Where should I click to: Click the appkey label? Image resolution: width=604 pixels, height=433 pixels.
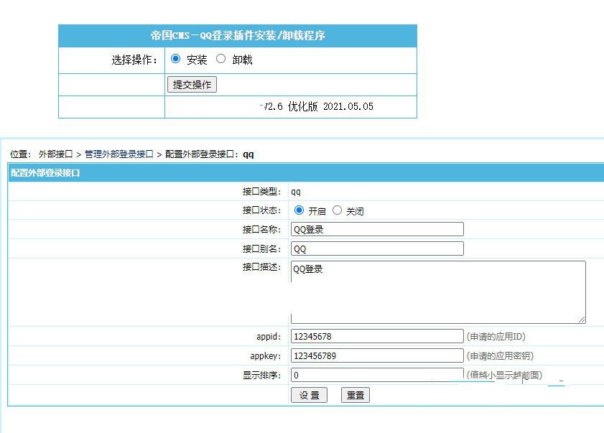(x=266, y=356)
